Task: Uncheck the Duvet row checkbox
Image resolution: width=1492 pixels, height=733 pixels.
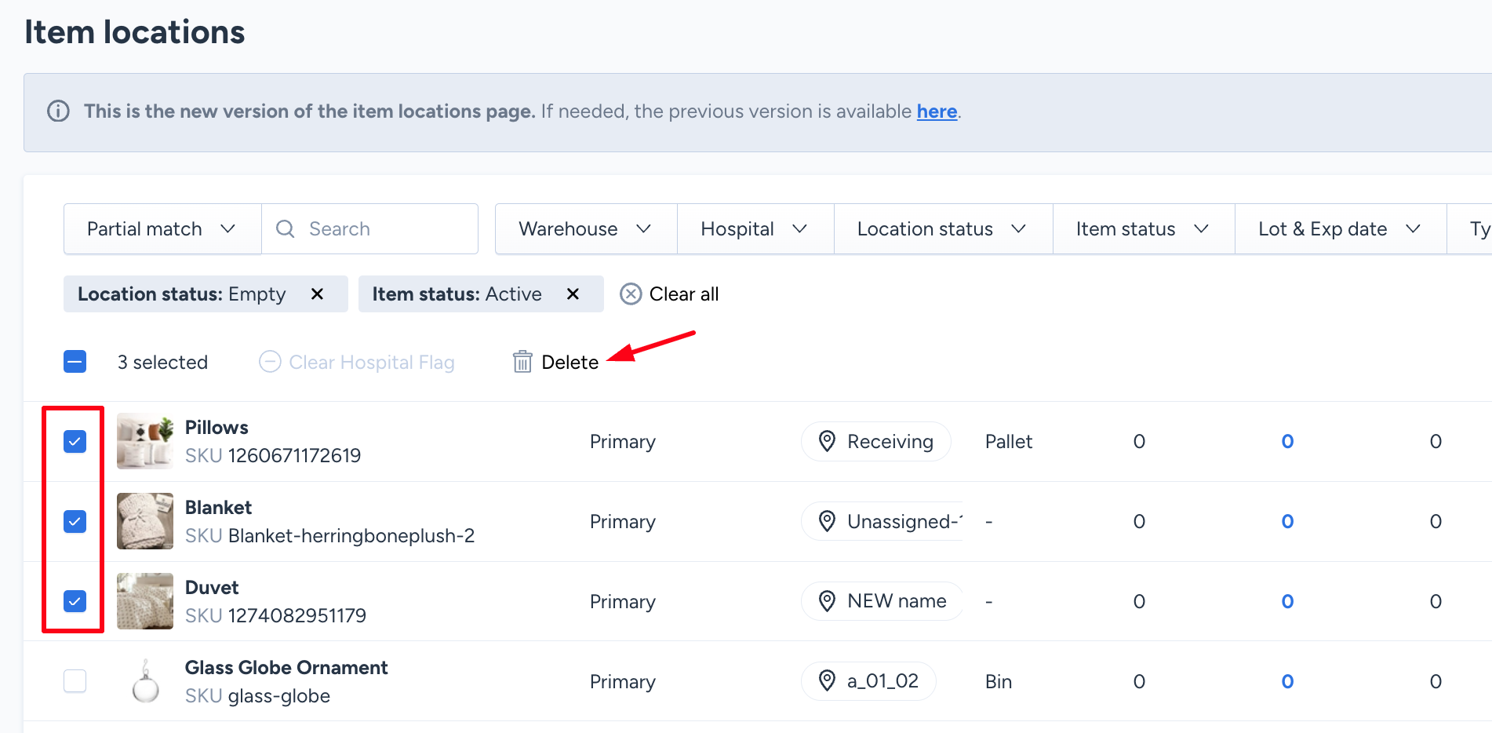Action: pos(75,601)
